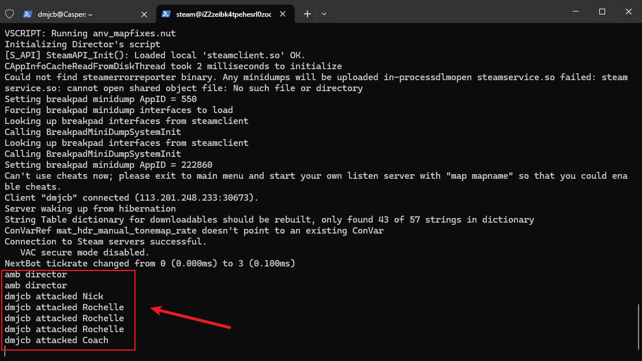Click 'VSCRIPT: Running anv_mapfixes.nut' line
Image resolution: width=642 pixels, height=361 pixels.
click(90, 33)
